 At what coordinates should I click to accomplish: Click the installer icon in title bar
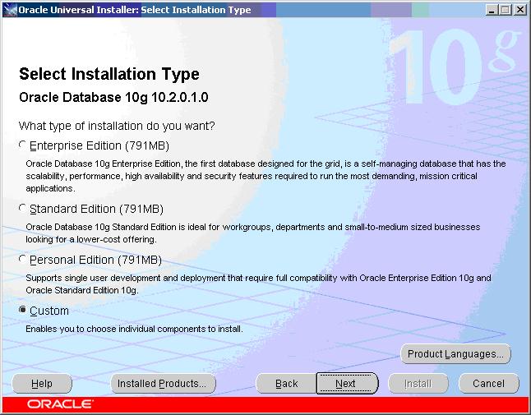tap(10, 10)
